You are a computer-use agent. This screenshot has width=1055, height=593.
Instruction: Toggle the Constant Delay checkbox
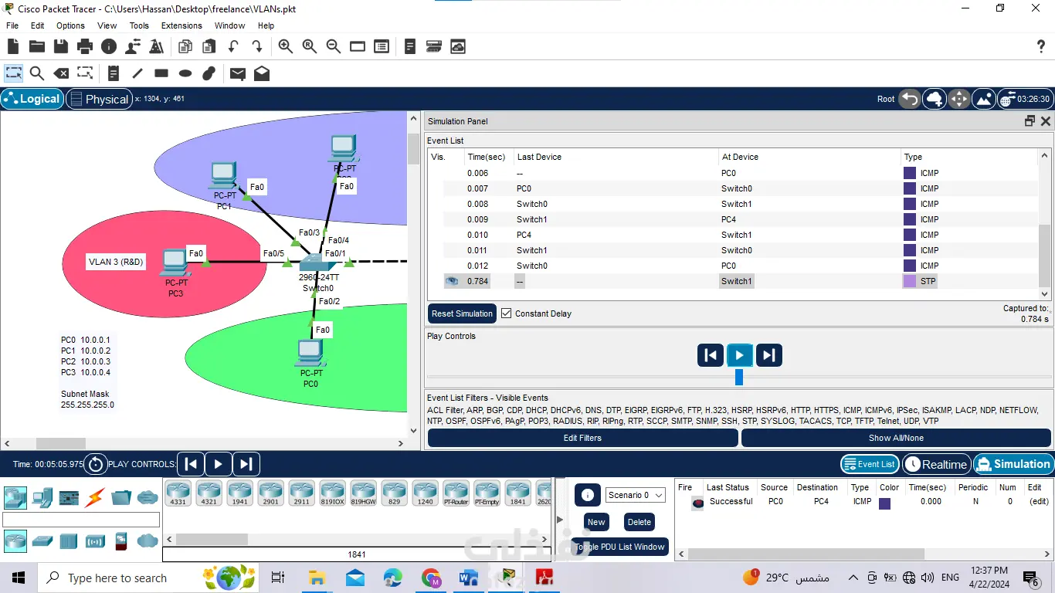coord(507,313)
